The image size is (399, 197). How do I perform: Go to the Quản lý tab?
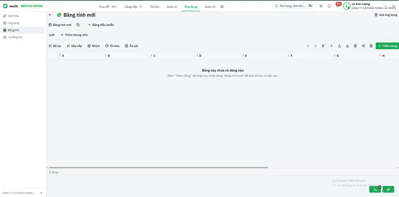pos(172,7)
